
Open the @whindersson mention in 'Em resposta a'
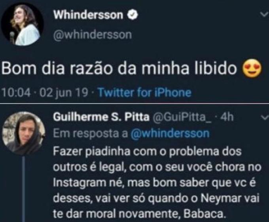click(x=170, y=133)
